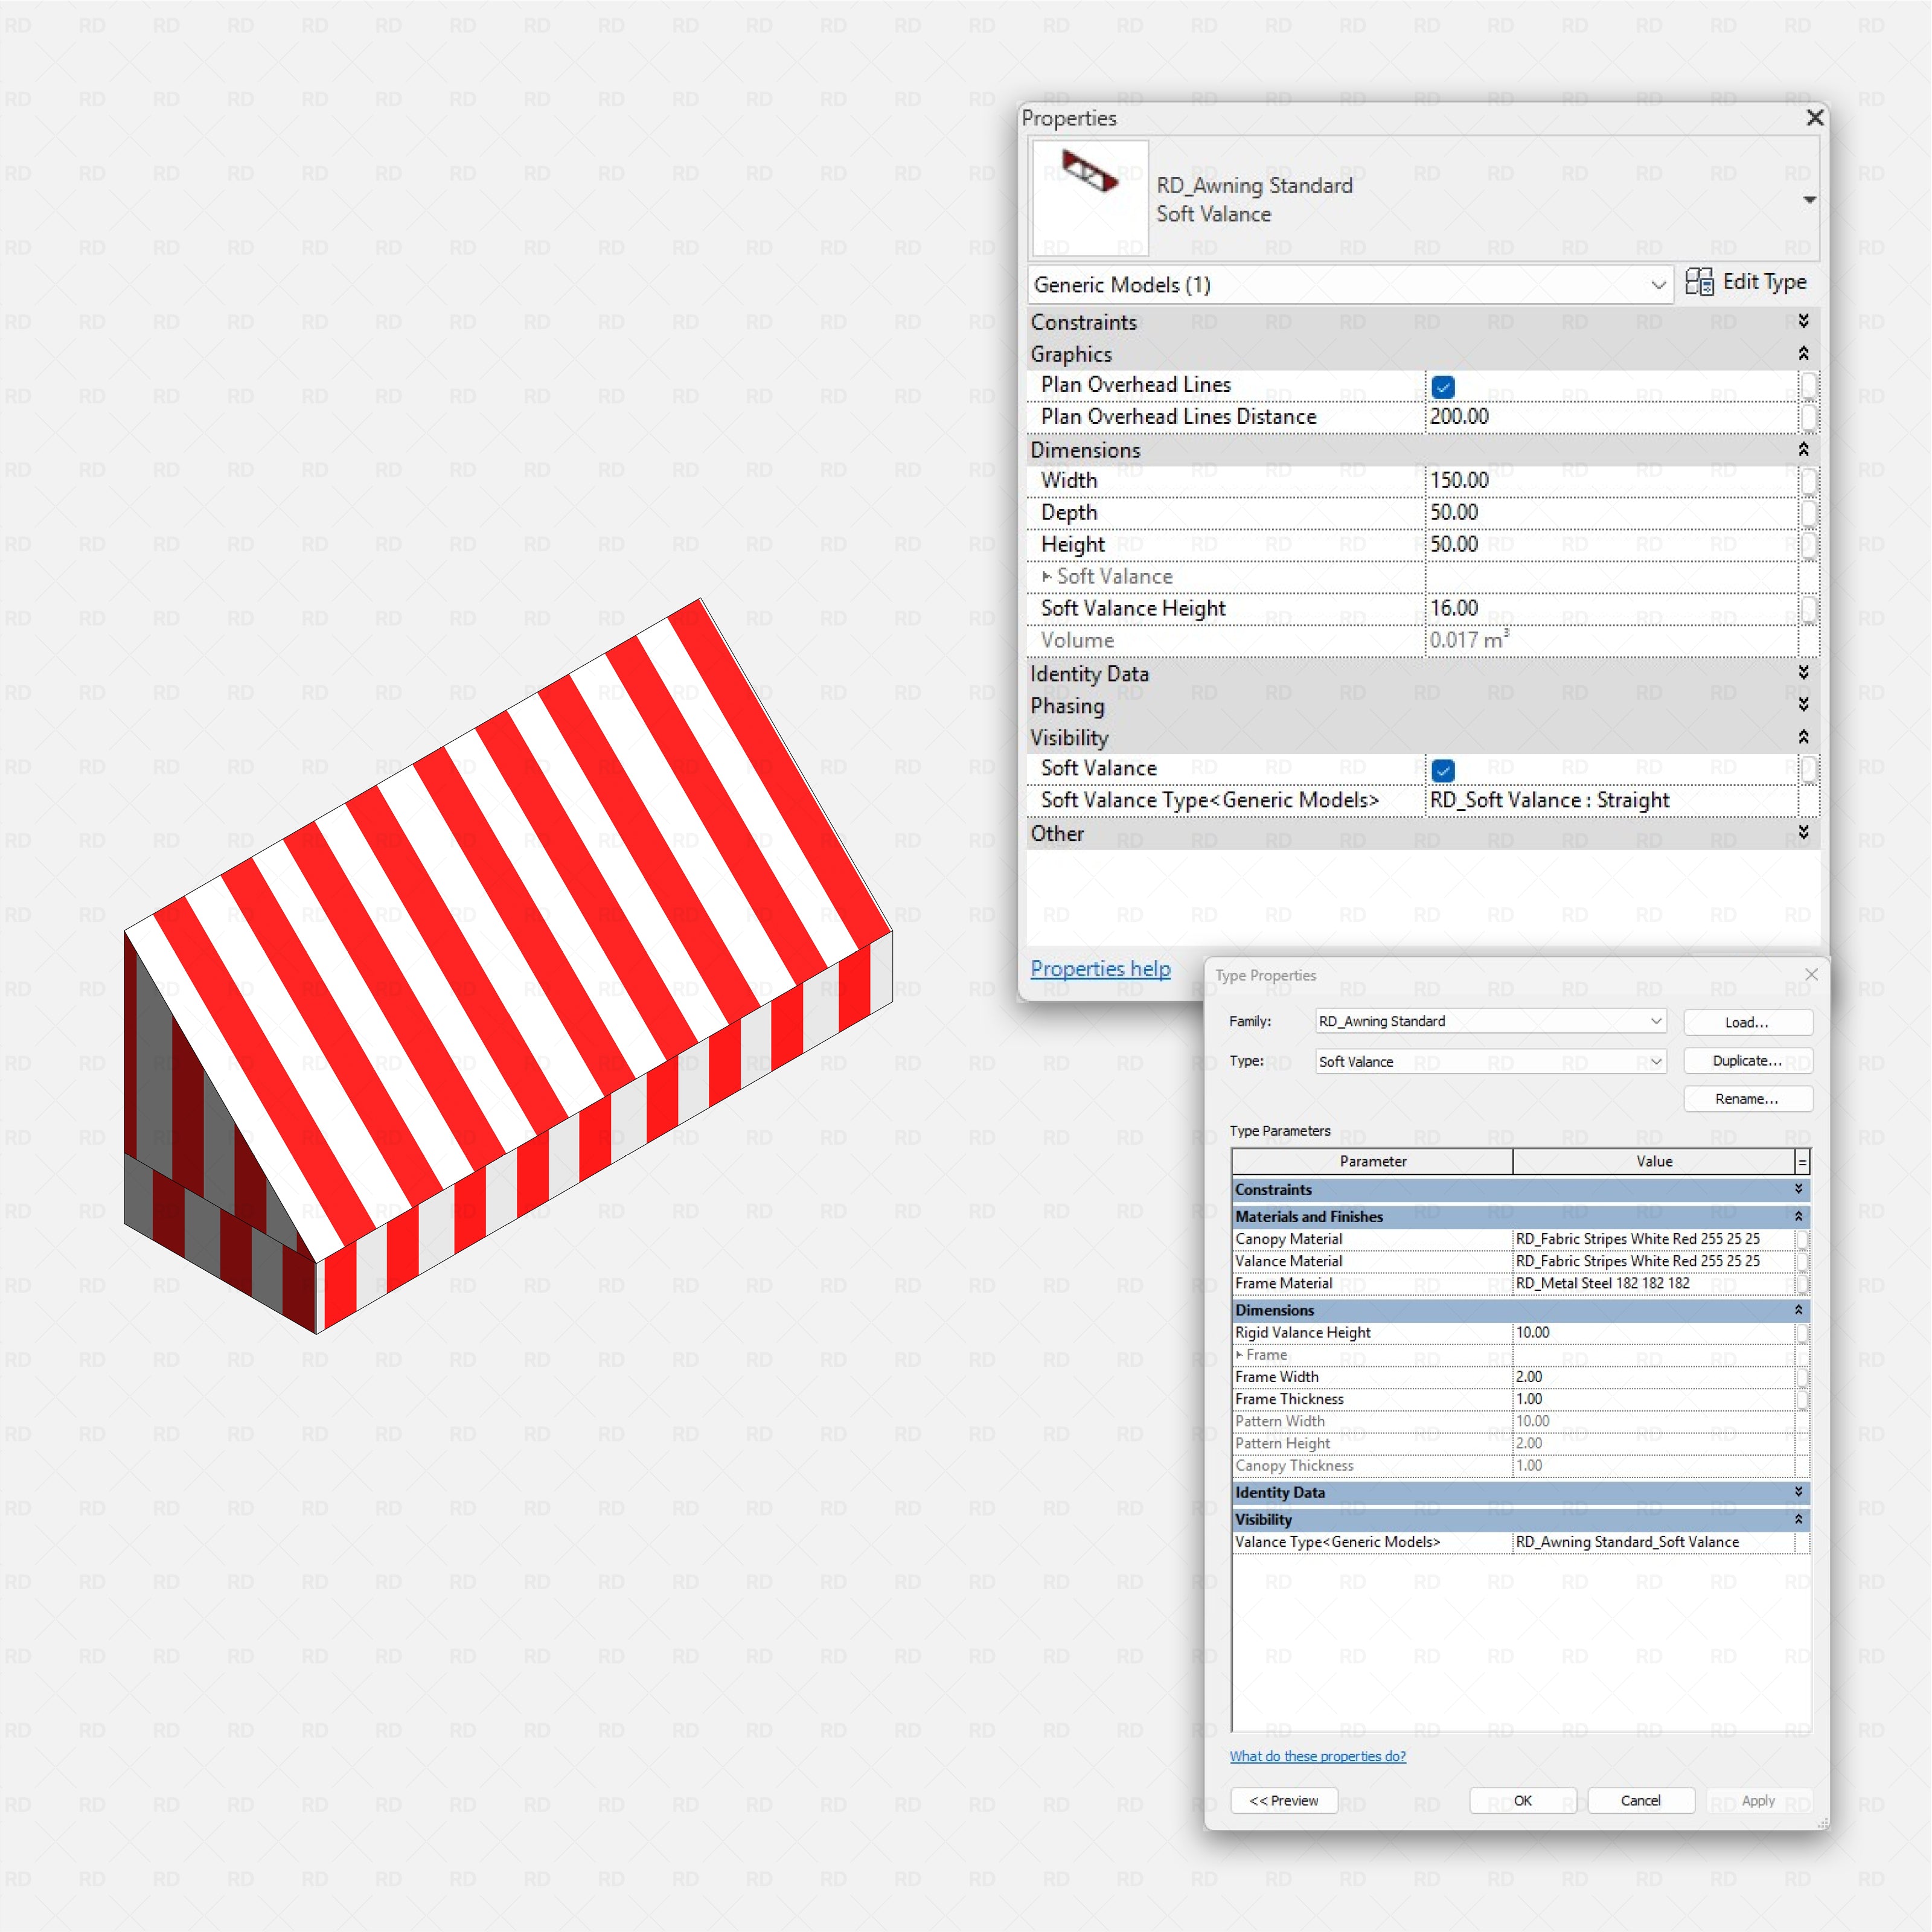Collapse Materials and Finishes group
Viewport: 1932px width, 1932px height.
pos(1798,1217)
